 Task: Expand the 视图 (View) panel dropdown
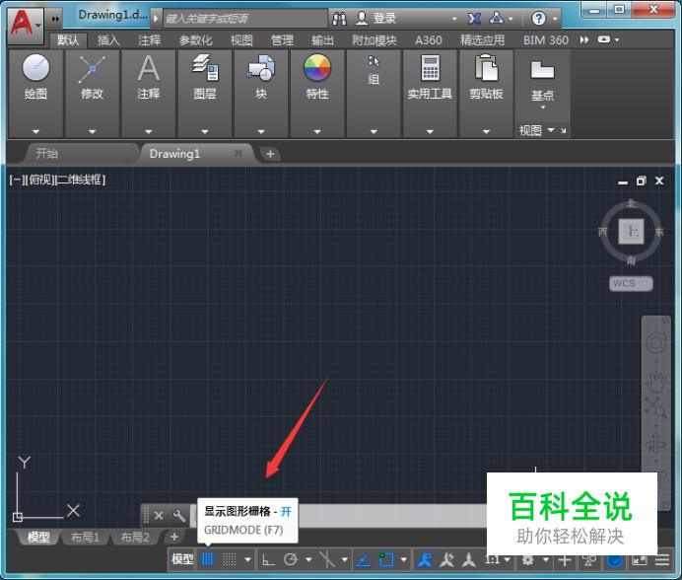pyautogui.click(x=550, y=130)
